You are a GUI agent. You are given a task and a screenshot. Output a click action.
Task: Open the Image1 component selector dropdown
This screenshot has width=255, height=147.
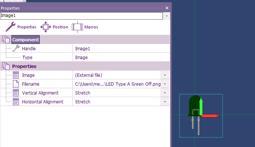[167, 16]
